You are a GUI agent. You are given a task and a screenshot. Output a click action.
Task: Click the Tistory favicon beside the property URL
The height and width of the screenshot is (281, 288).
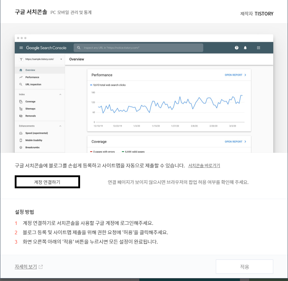pos(21,59)
